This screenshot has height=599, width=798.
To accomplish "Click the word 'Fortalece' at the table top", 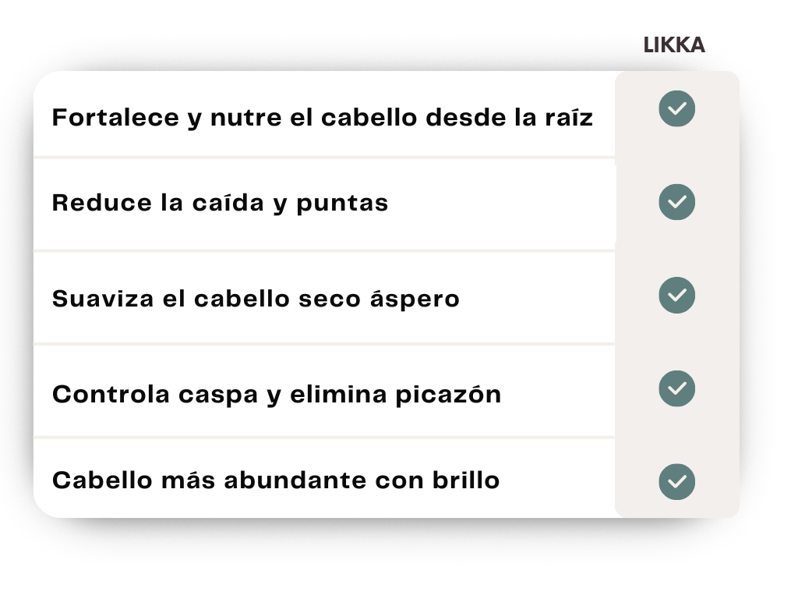I will tap(115, 117).
